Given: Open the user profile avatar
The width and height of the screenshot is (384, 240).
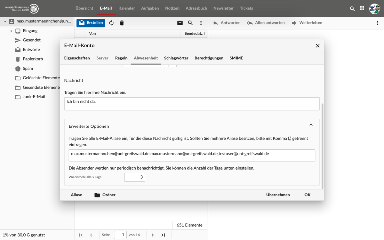Looking at the screenshot, I should coord(374,9).
